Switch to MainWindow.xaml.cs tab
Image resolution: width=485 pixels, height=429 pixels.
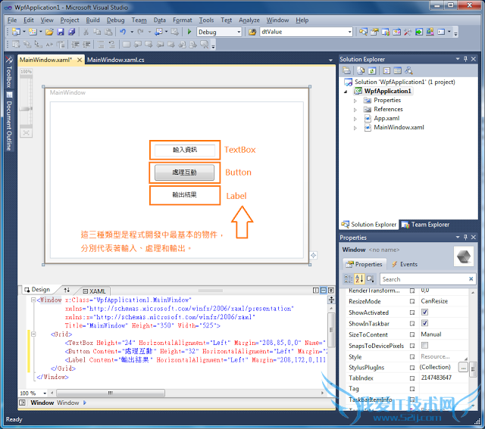(x=114, y=59)
